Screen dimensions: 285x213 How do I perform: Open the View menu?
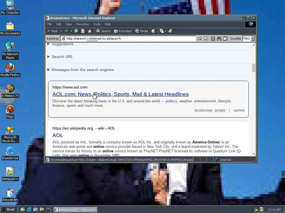coord(69,24)
